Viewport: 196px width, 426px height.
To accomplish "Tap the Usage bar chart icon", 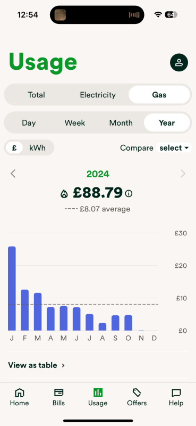I will coord(98,392).
